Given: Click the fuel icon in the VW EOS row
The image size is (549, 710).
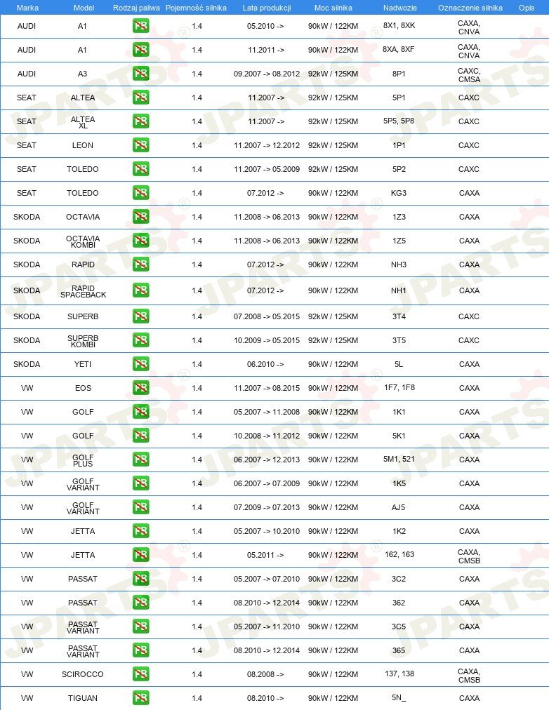Looking at the screenshot, I should tap(141, 387).
